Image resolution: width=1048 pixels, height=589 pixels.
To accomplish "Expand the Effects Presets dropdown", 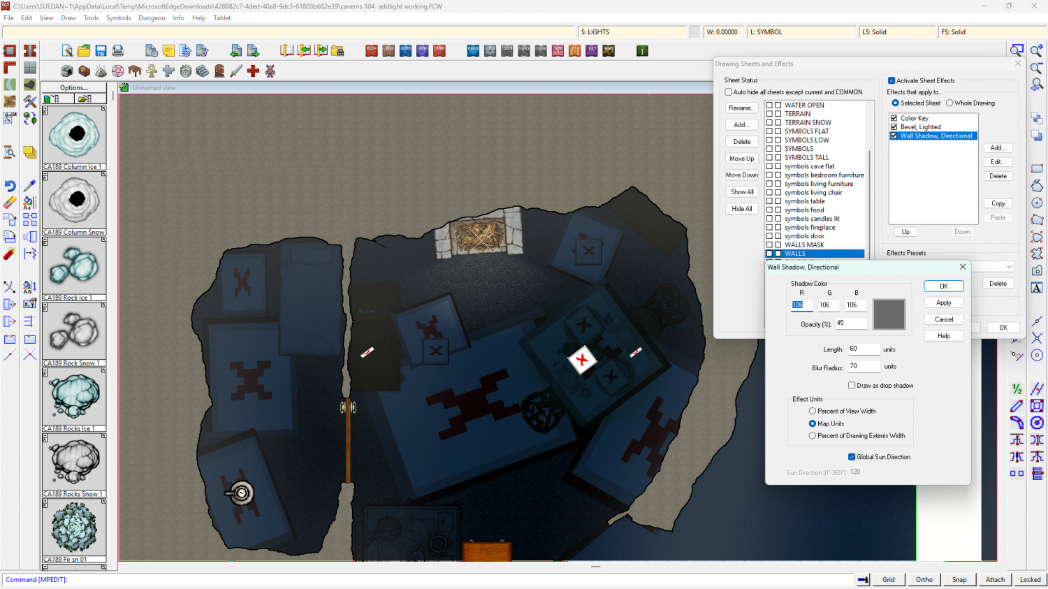I will (x=1009, y=267).
